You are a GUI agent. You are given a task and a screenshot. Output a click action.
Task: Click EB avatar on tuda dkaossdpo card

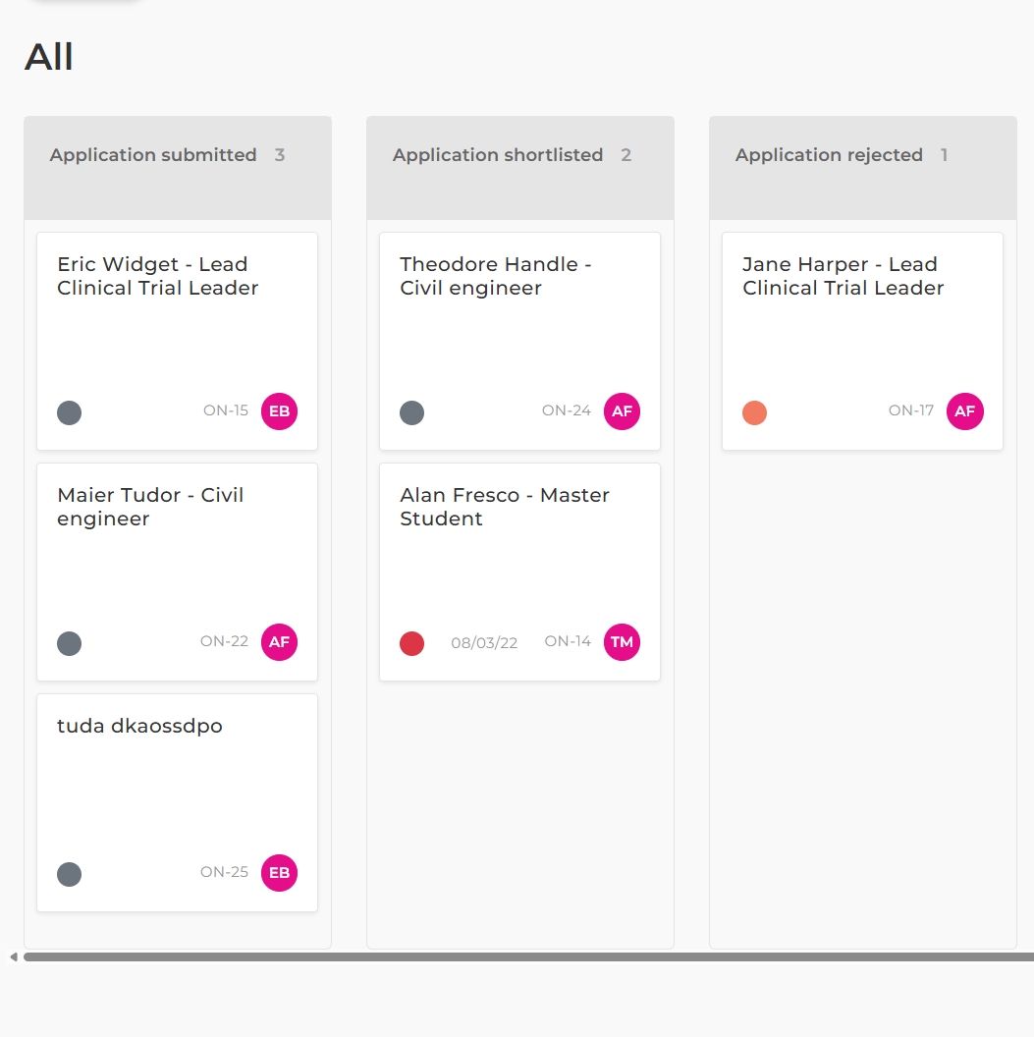(x=279, y=873)
